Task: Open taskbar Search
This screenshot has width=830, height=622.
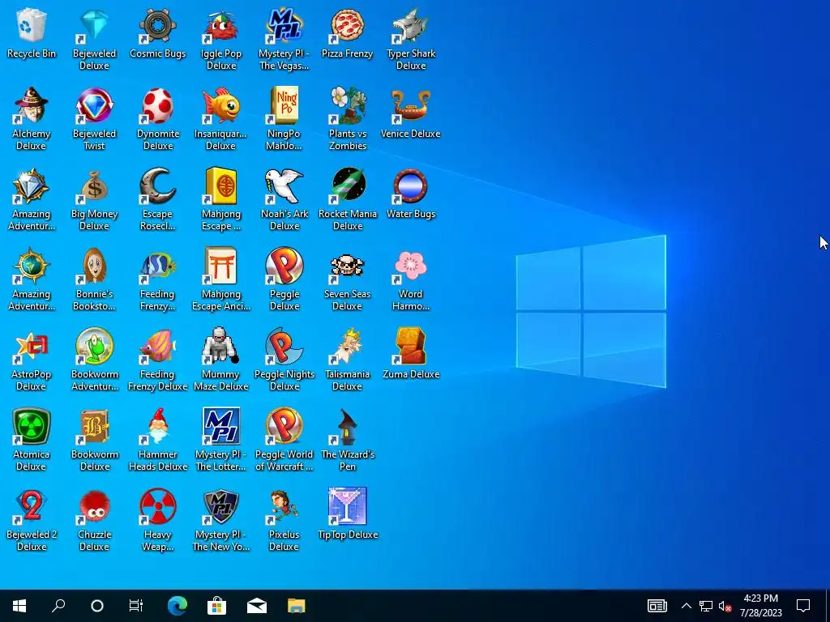Action: point(58,606)
